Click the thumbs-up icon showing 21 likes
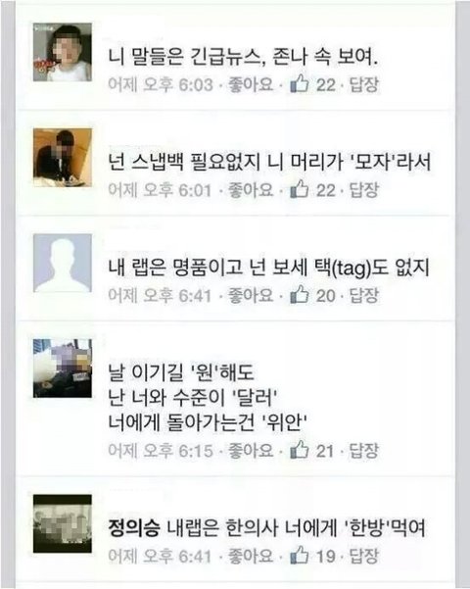Viewport: 470px width, 589px height. click(x=300, y=450)
